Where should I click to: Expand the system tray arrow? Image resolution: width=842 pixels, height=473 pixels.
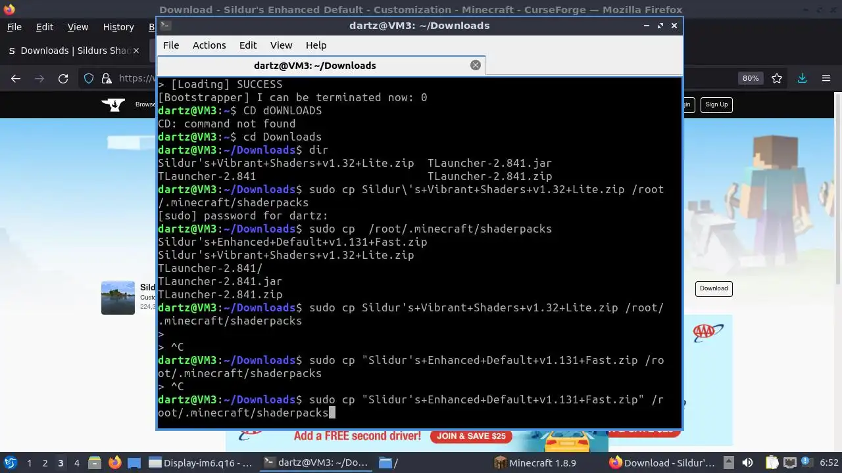tap(728, 462)
